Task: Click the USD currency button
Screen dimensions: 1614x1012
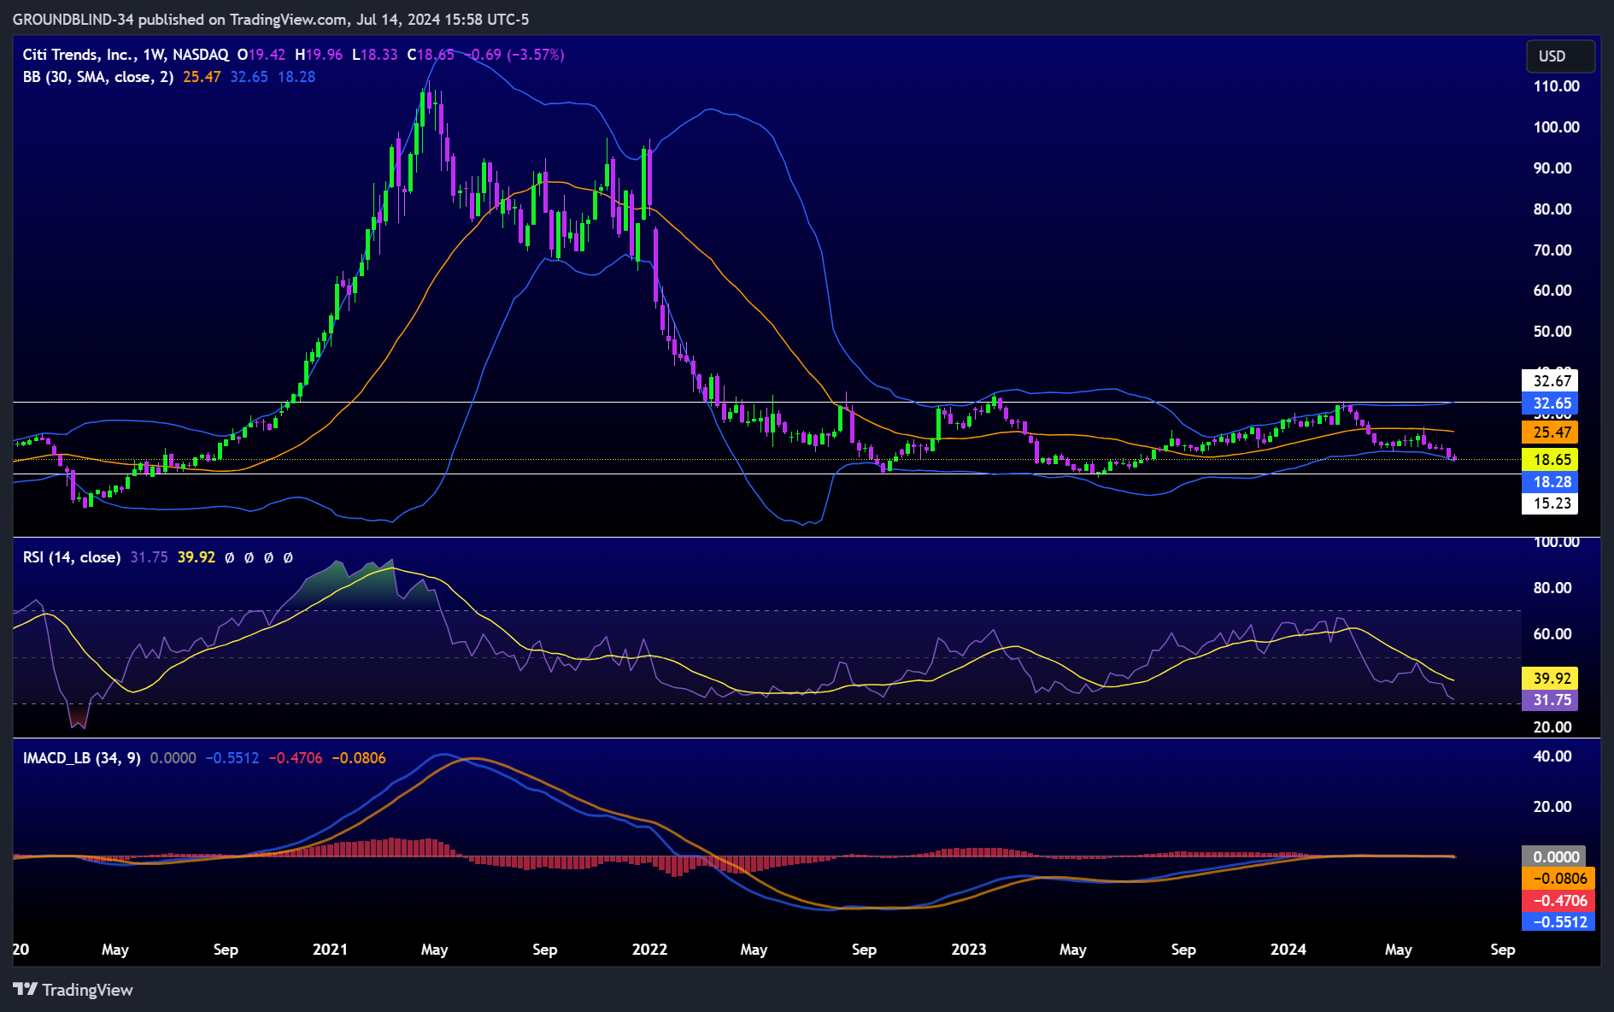Action: coord(1560,56)
